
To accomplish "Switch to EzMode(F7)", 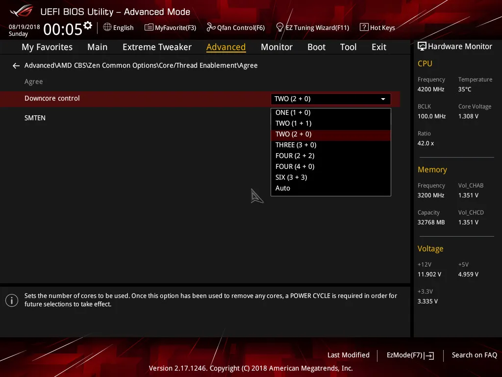I will click(410, 355).
